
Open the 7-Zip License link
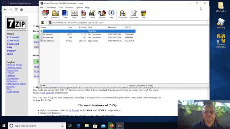(x=47, y=93)
